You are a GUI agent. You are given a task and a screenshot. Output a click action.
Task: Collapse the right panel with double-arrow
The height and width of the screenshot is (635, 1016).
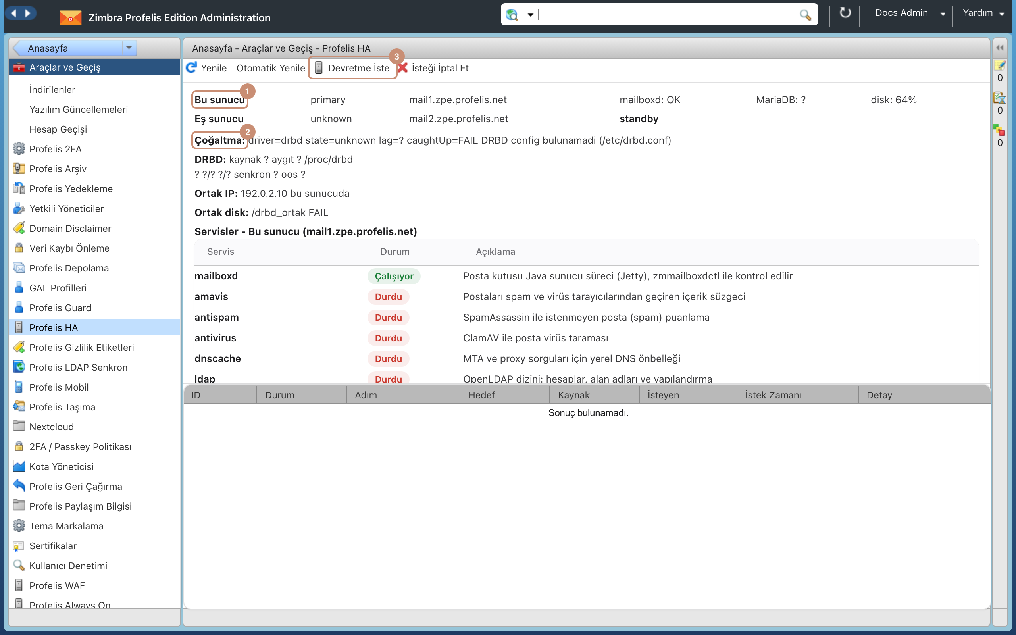click(1000, 48)
